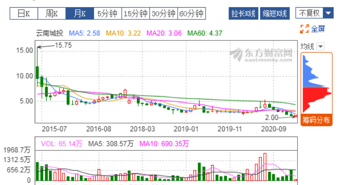
Task: Click the 缩短K线 button
Action: (x=275, y=13)
